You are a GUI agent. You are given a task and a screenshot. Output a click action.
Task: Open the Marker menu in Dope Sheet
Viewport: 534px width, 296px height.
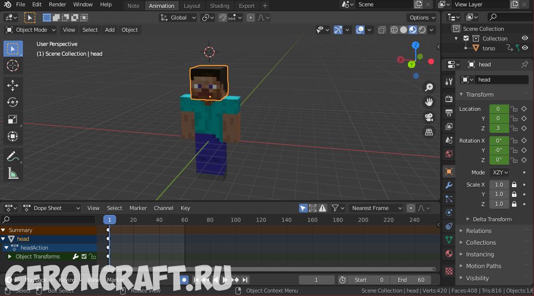[138, 208]
